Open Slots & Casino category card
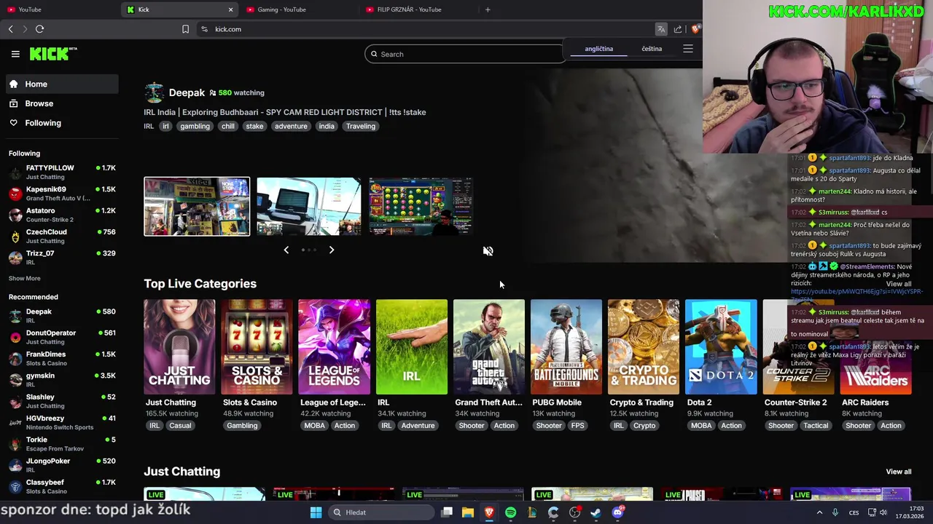933x524 pixels. [x=257, y=347]
